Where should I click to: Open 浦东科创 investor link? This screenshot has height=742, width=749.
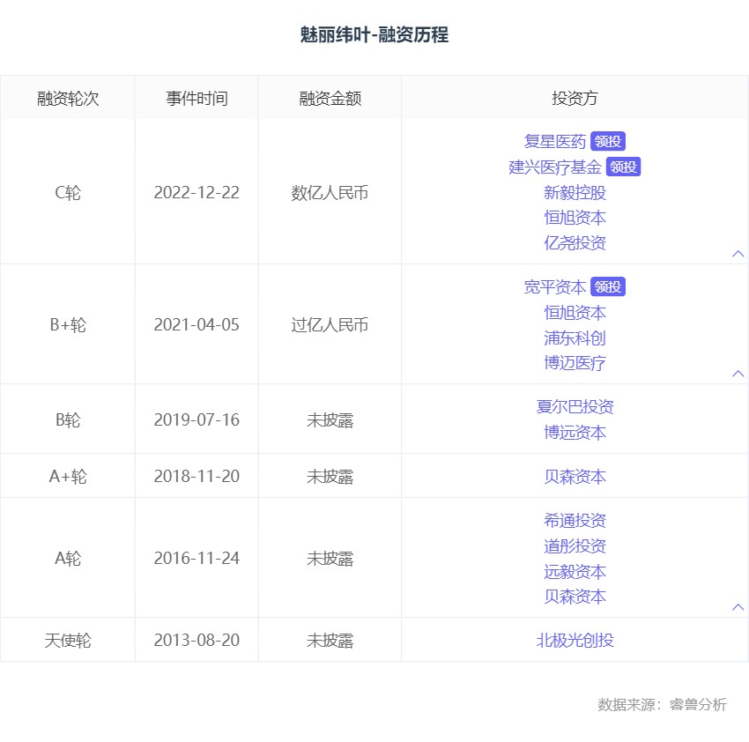coord(575,338)
